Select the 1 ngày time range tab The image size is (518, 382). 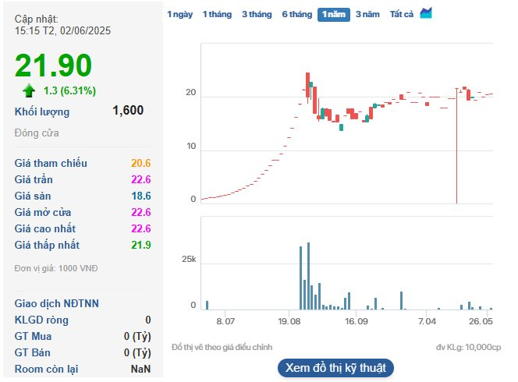pyautogui.click(x=180, y=15)
